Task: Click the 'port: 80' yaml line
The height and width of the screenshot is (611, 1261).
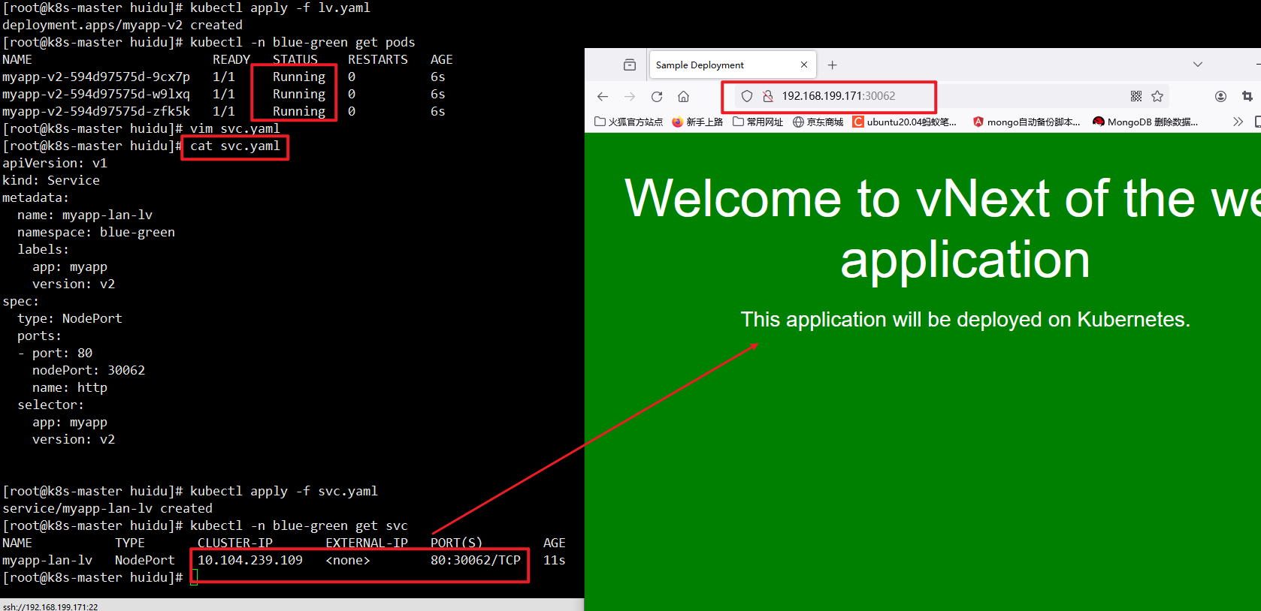Action: 55,353
